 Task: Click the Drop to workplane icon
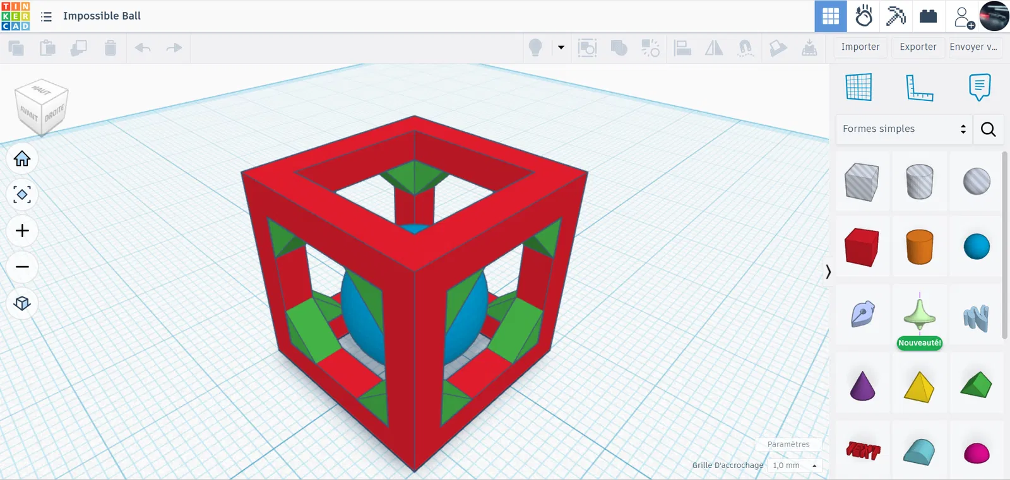[x=809, y=47]
